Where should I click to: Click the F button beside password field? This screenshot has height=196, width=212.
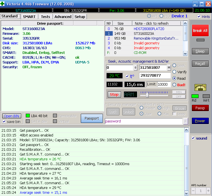click(186, 121)
